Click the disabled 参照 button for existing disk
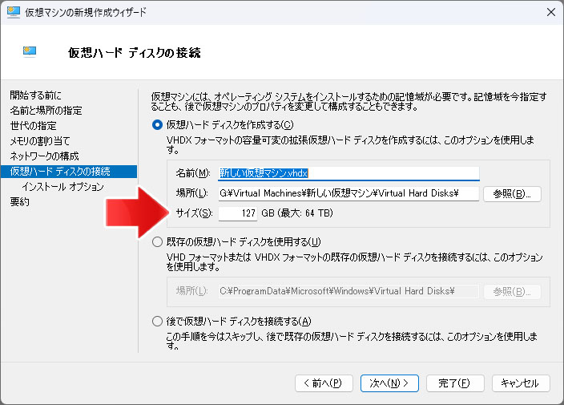 pyautogui.click(x=512, y=292)
